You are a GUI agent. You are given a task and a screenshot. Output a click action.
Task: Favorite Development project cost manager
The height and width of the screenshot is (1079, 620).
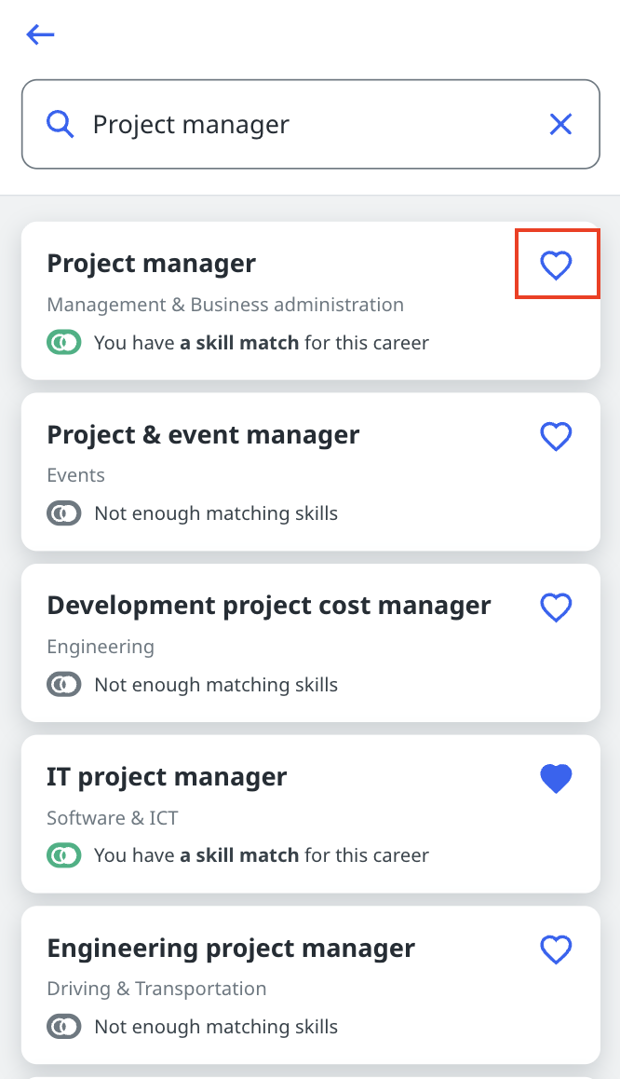(x=557, y=608)
